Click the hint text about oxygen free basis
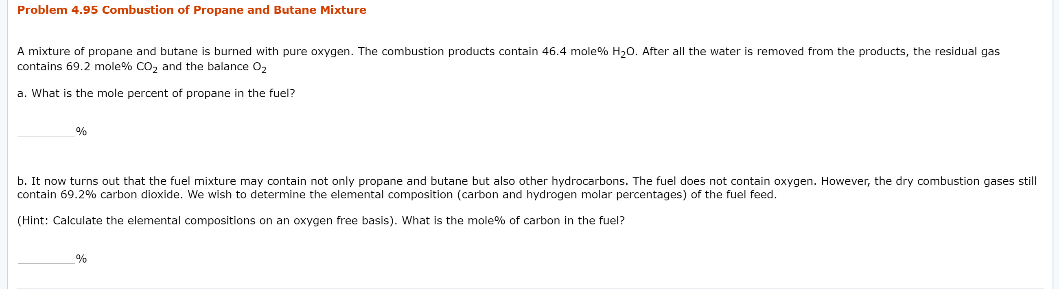 click(x=321, y=220)
